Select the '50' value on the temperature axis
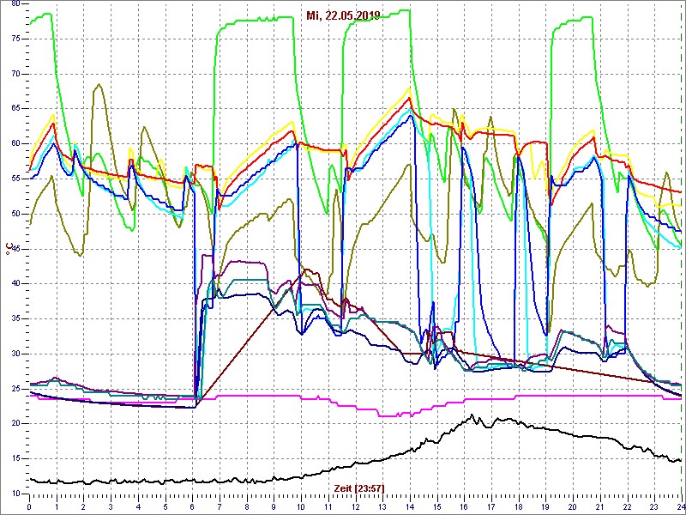 (15, 214)
